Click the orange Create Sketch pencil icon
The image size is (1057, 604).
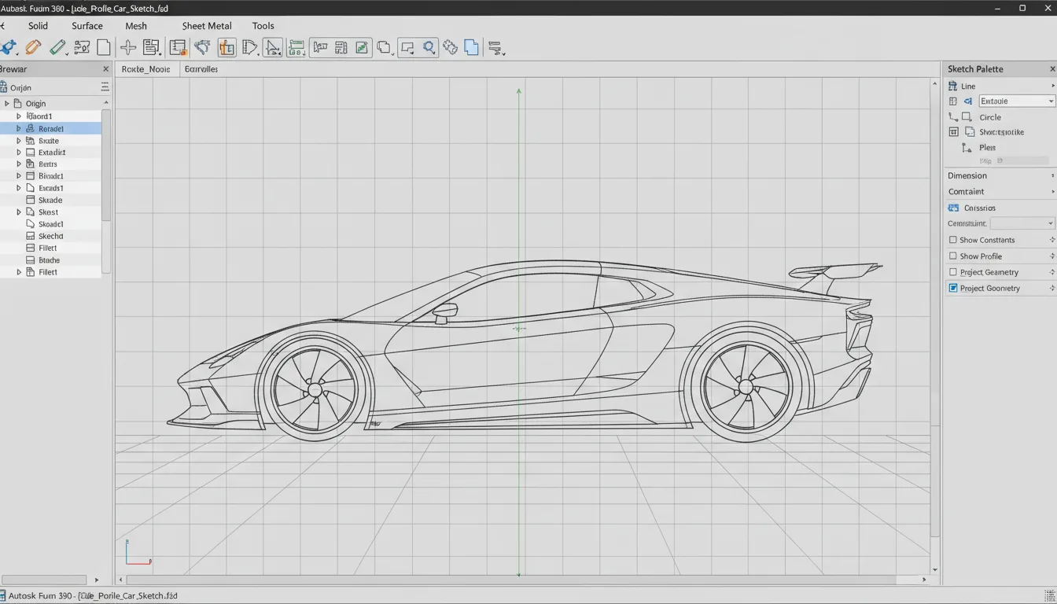point(33,47)
